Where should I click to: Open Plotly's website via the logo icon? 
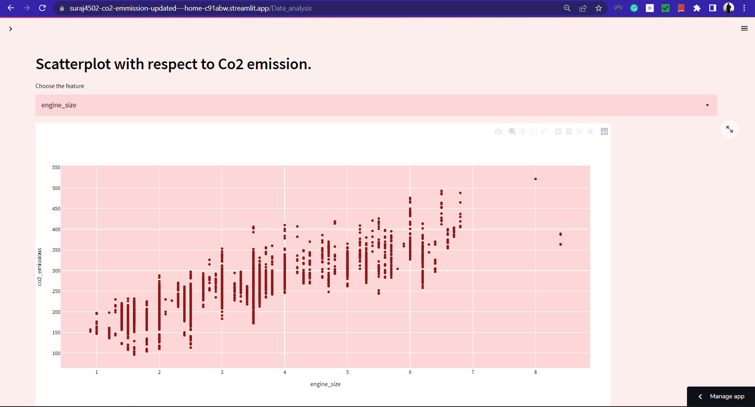pos(604,131)
